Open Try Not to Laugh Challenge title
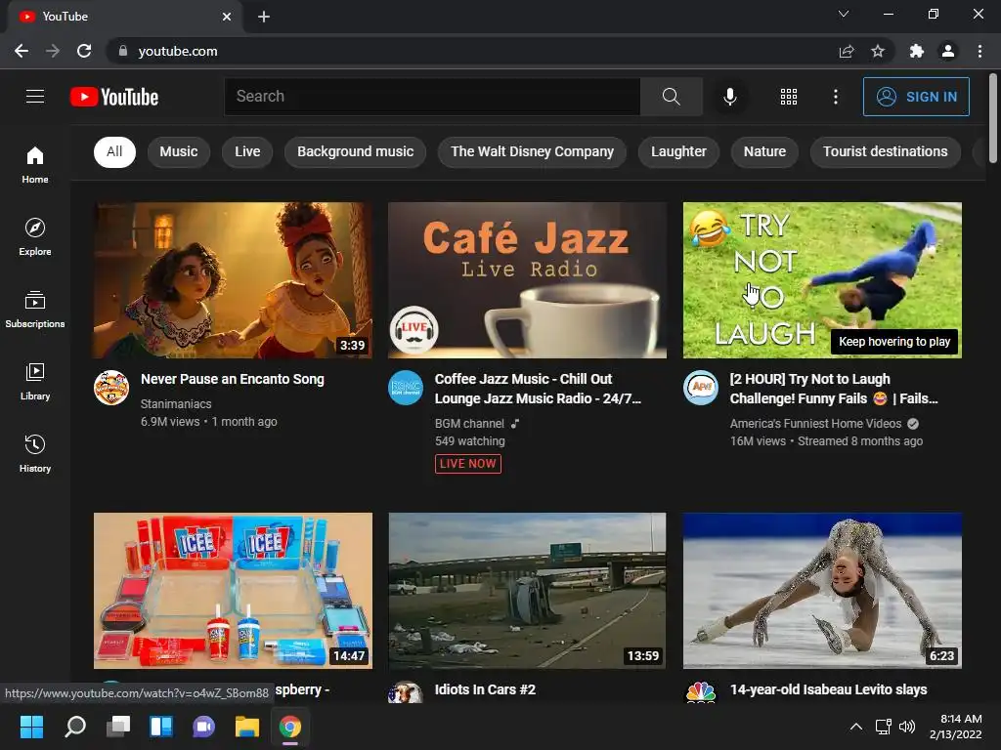1001x750 pixels. point(834,389)
